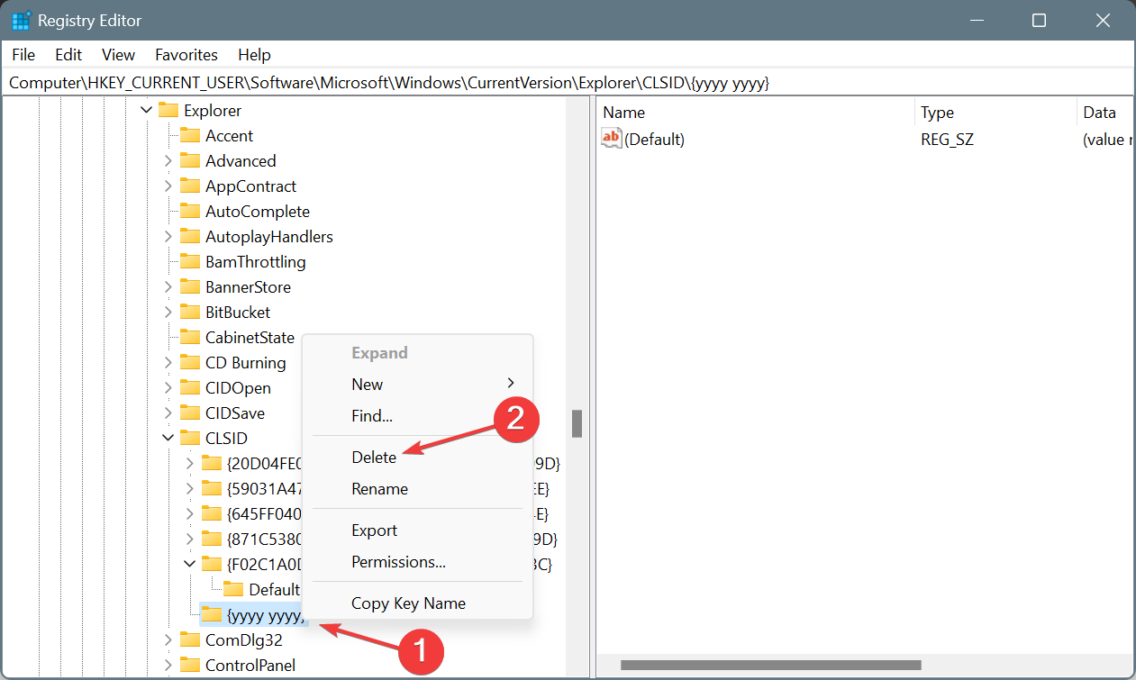
Task: Expand the Advanced key
Action: click(x=168, y=161)
